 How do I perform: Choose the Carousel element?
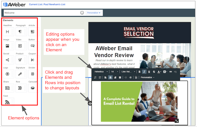pos(33,88)
